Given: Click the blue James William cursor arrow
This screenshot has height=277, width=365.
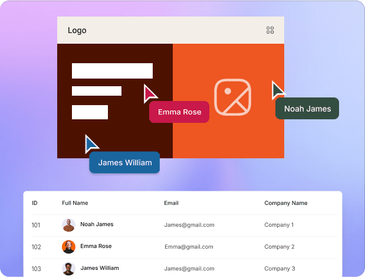Looking at the screenshot, I should pyautogui.click(x=91, y=144).
